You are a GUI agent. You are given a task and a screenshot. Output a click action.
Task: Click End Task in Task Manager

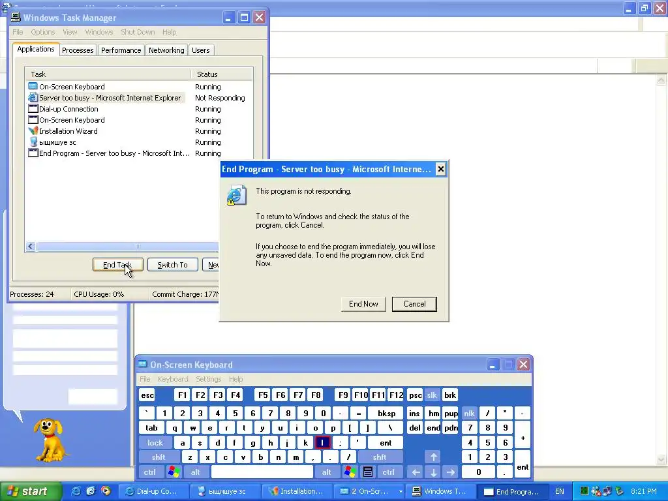117,265
